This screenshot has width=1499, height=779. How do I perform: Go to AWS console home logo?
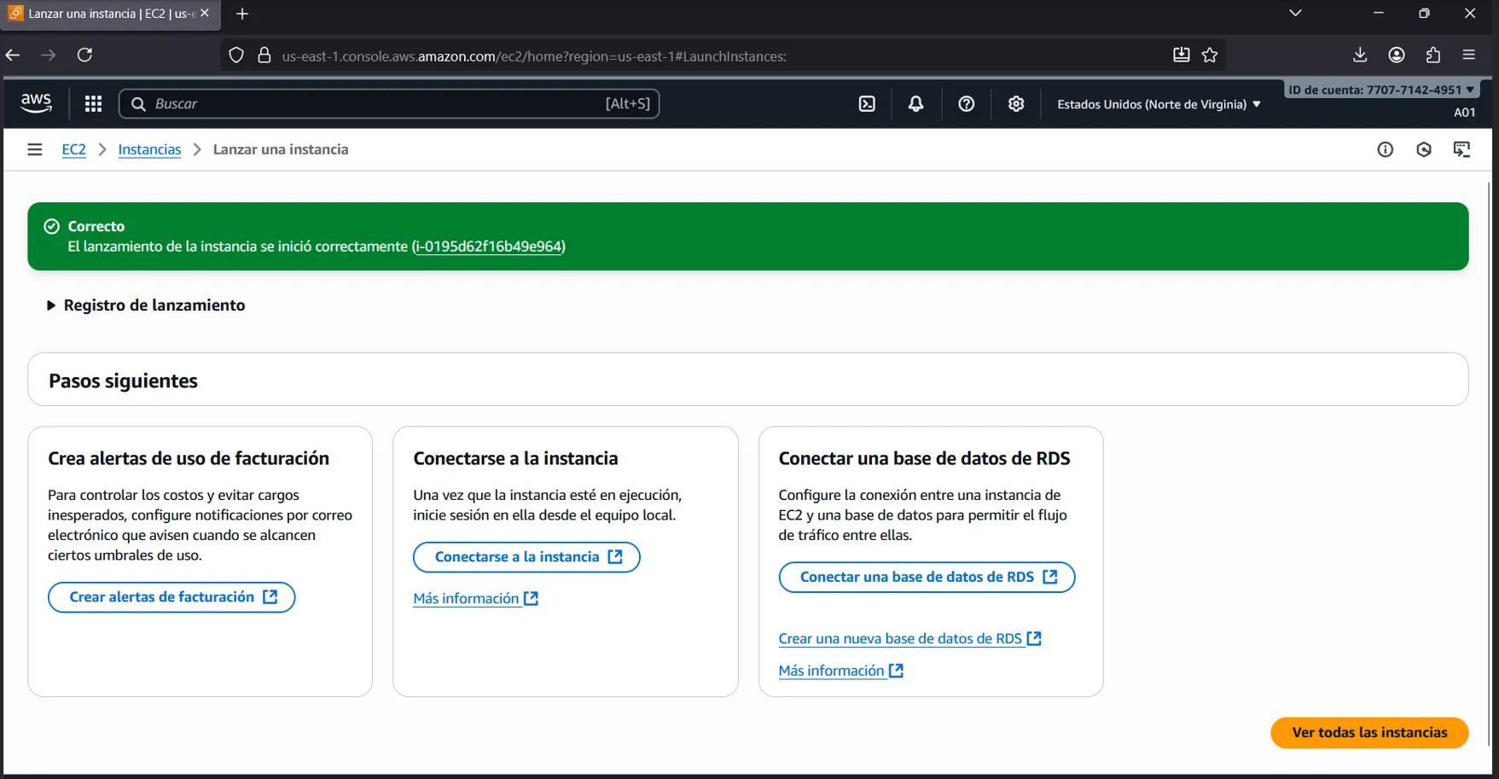pyautogui.click(x=36, y=103)
